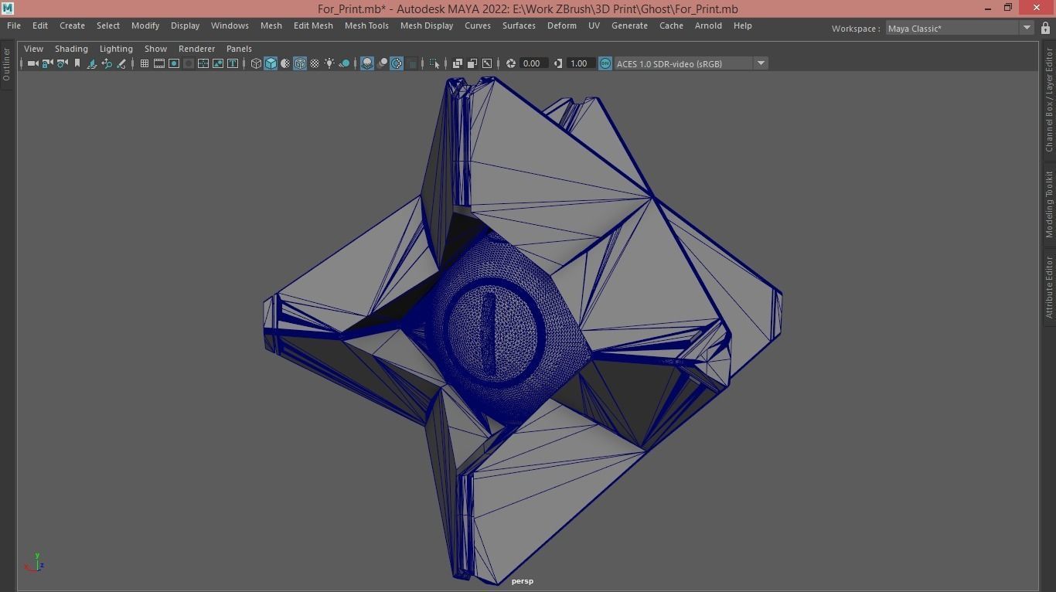Click the Use Default Material icon
The width and height of the screenshot is (1056, 592).
click(284, 63)
